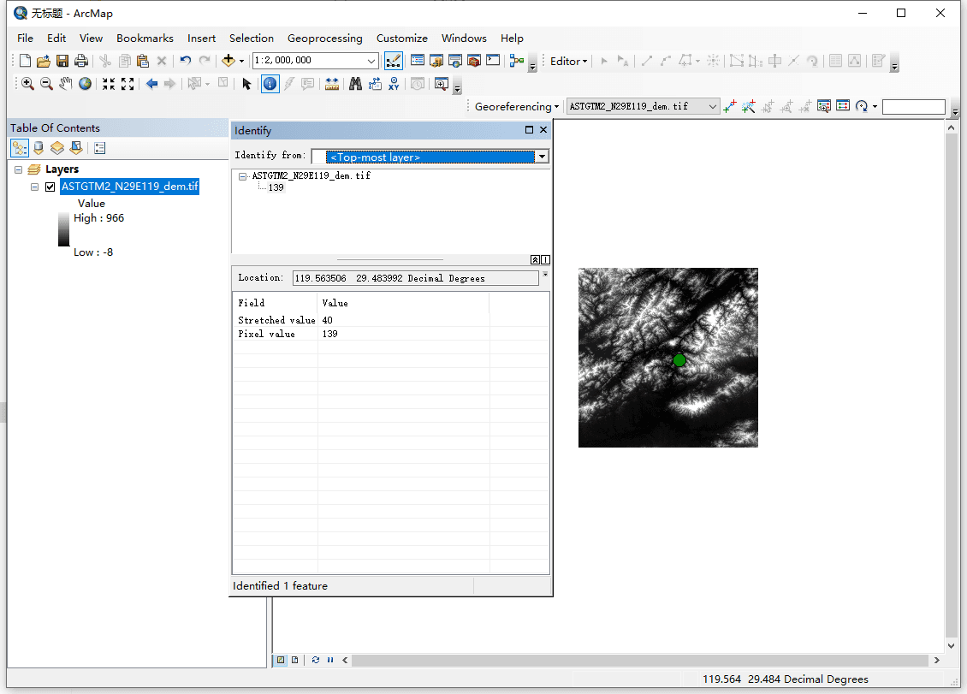Select the Identify tool in the toolbar
The height and width of the screenshot is (694, 967).
tap(270, 84)
